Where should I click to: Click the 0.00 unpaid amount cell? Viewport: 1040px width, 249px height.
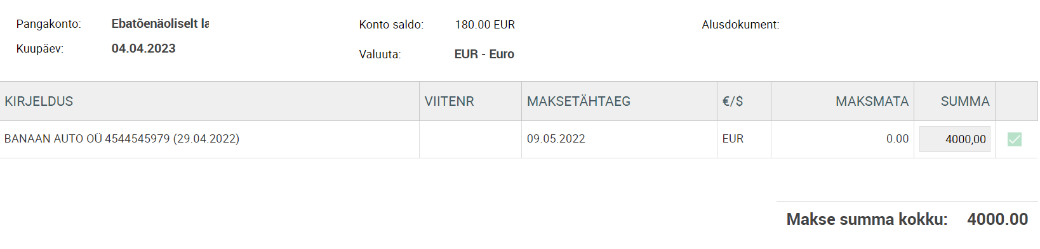coord(897,139)
